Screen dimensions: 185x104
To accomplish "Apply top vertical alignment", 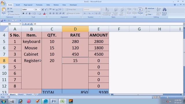I will [50, 10].
